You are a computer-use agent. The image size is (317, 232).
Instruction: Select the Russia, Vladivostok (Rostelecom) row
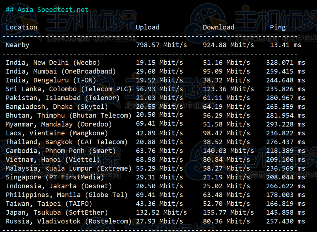pyautogui.click(x=69, y=221)
